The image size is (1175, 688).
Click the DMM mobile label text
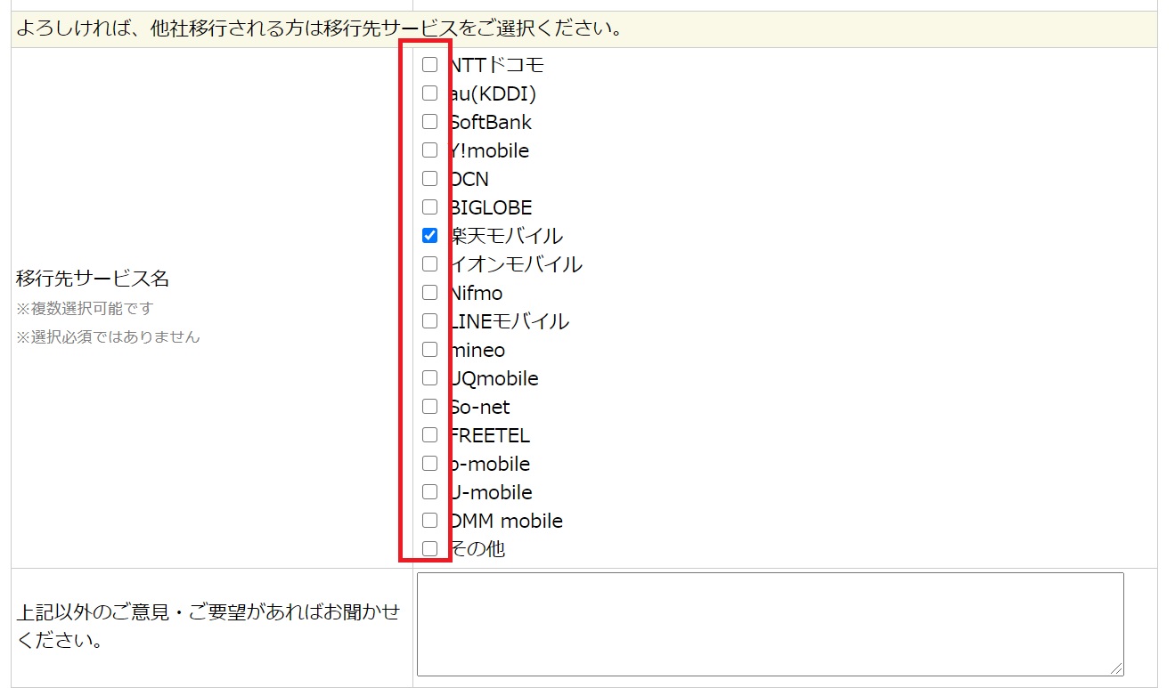(x=506, y=521)
